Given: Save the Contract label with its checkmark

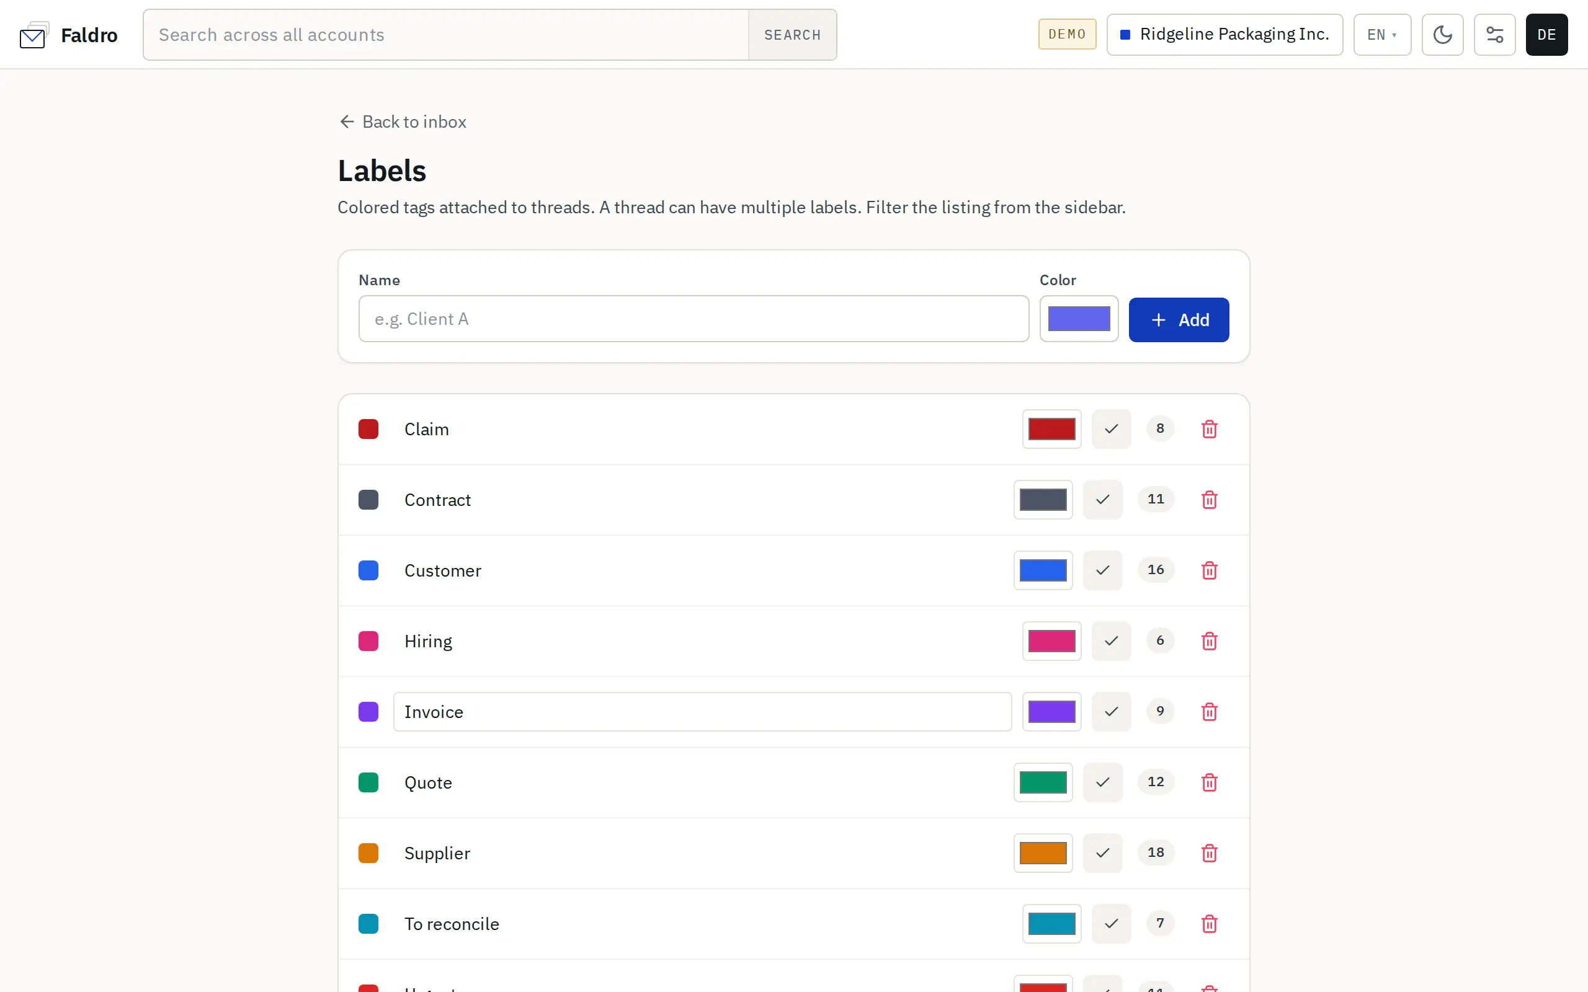Looking at the screenshot, I should (x=1102, y=500).
